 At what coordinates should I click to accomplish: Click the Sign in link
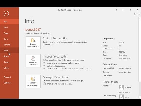point(137,14)
